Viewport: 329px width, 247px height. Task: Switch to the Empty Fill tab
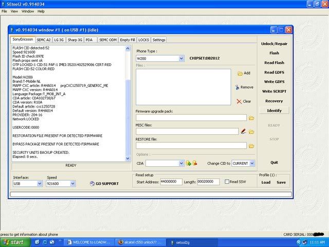[x=127, y=40]
